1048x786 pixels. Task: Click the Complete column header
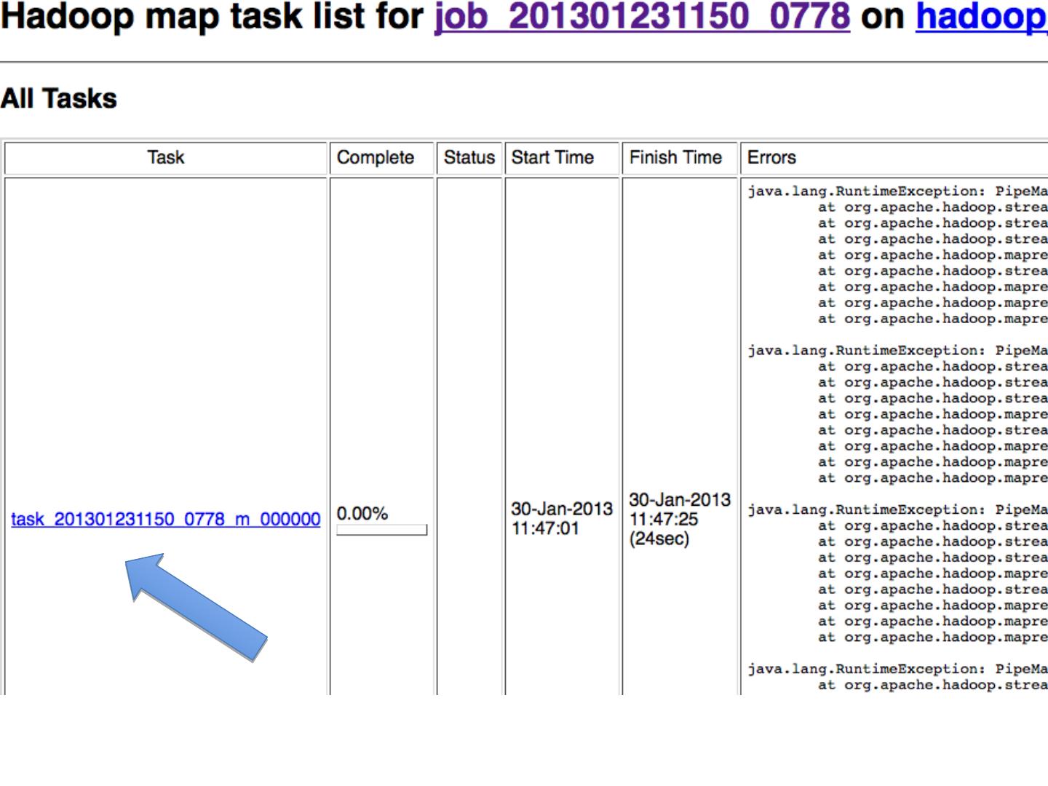point(375,158)
